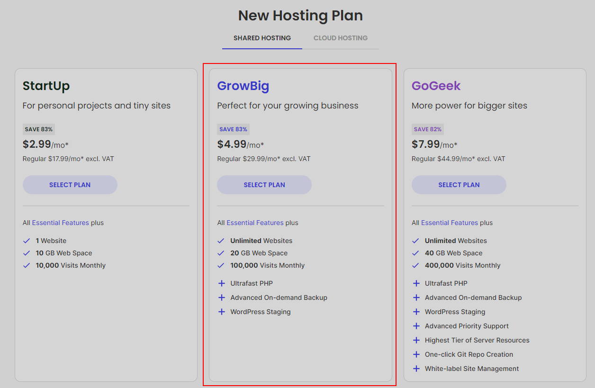Click plus icon beside One-click Git Repo Creation
This screenshot has width=595, height=388.
tap(416, 354)
